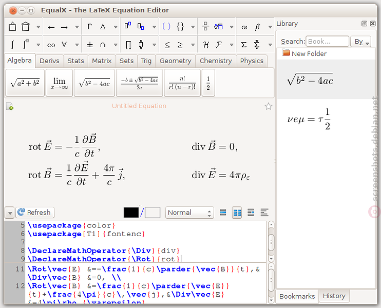This screenshot has height=308, width=381.
Task: Insert the one-half fraction template
Action: pyautogui.click(x=208, y=83)
